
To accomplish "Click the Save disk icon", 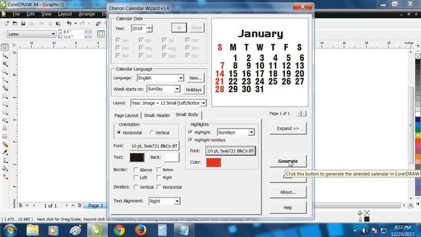I will (x=23, y=24).
